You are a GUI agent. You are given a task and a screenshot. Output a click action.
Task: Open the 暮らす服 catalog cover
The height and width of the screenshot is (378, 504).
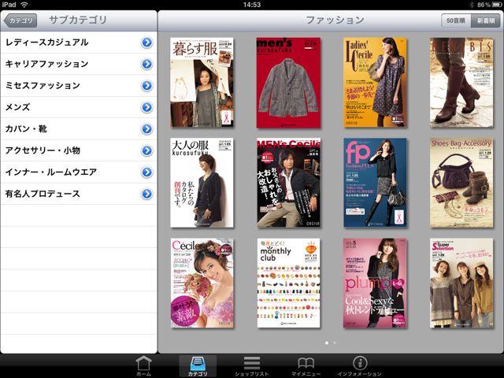coord(202,82)
